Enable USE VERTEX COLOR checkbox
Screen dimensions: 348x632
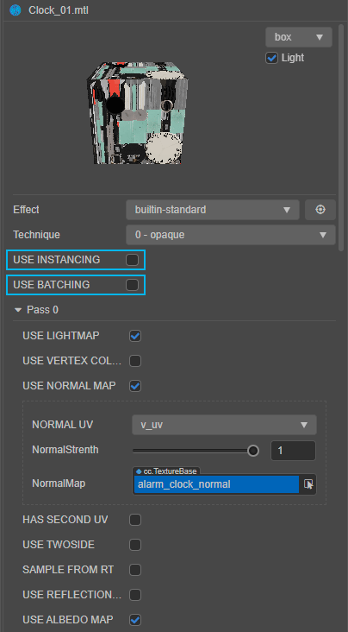(135, 361)
